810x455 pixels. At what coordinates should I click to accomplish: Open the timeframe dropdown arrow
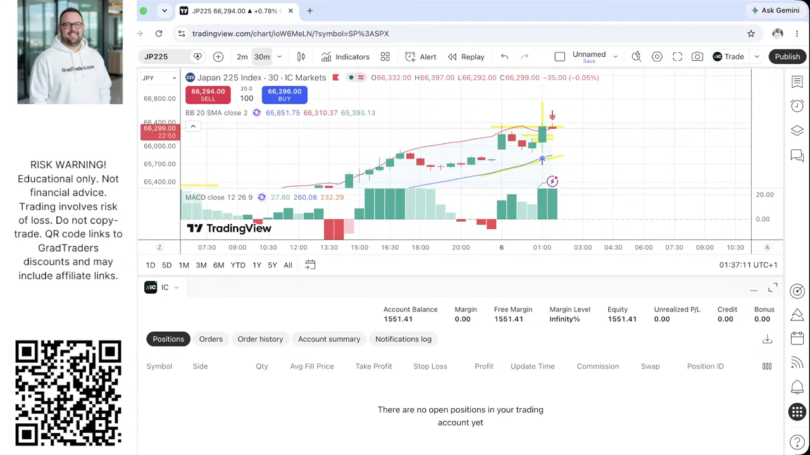(279, 57)
